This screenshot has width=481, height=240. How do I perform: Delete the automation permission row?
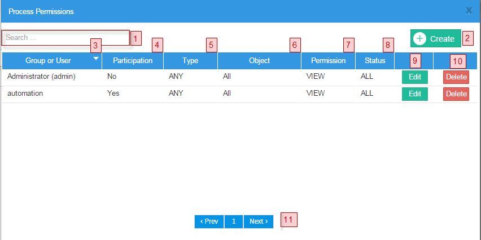point(456,94)
